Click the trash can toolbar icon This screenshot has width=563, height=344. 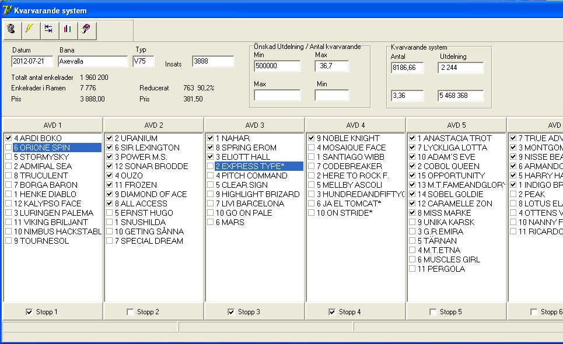[12, 29]
